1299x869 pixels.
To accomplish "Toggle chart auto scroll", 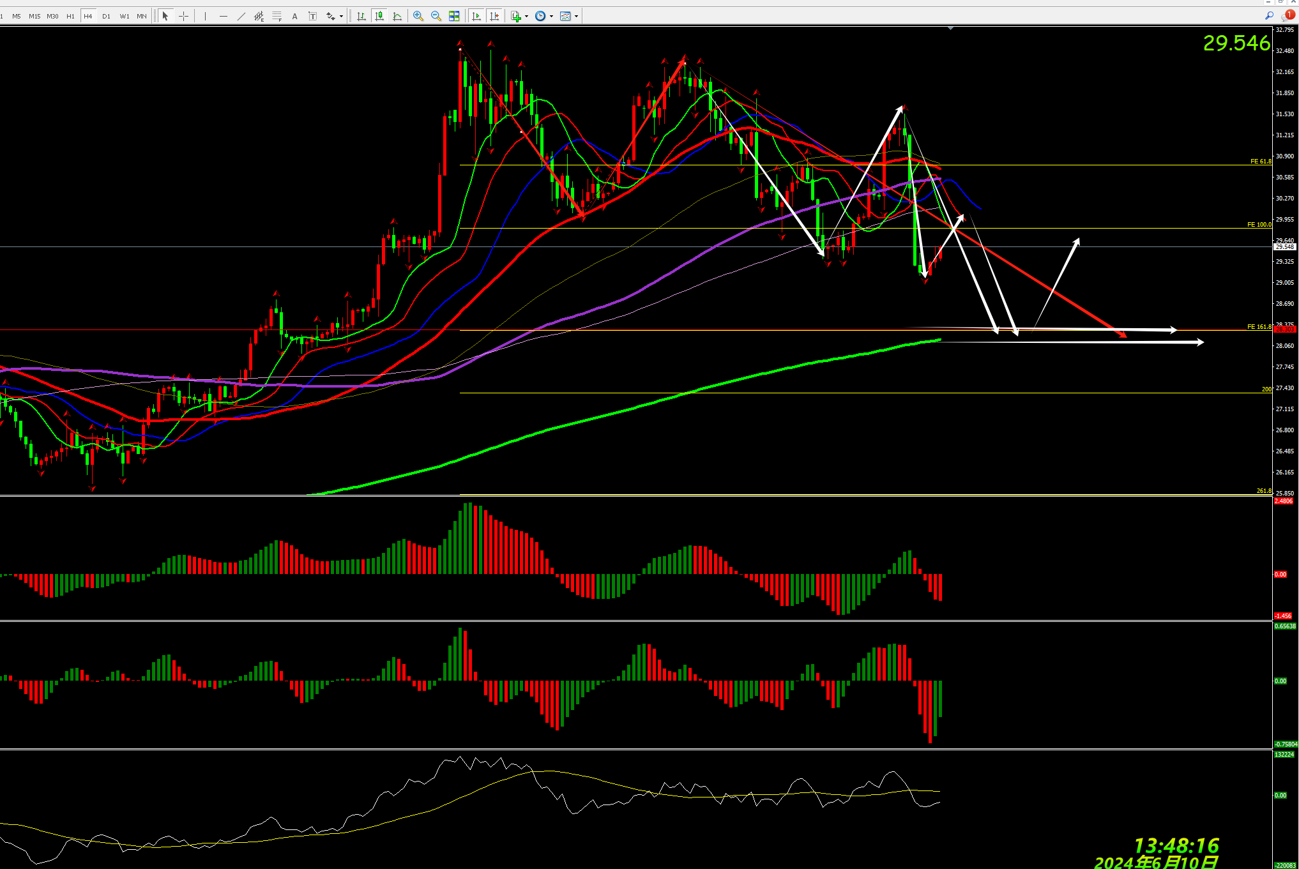I will coord(476,16).
